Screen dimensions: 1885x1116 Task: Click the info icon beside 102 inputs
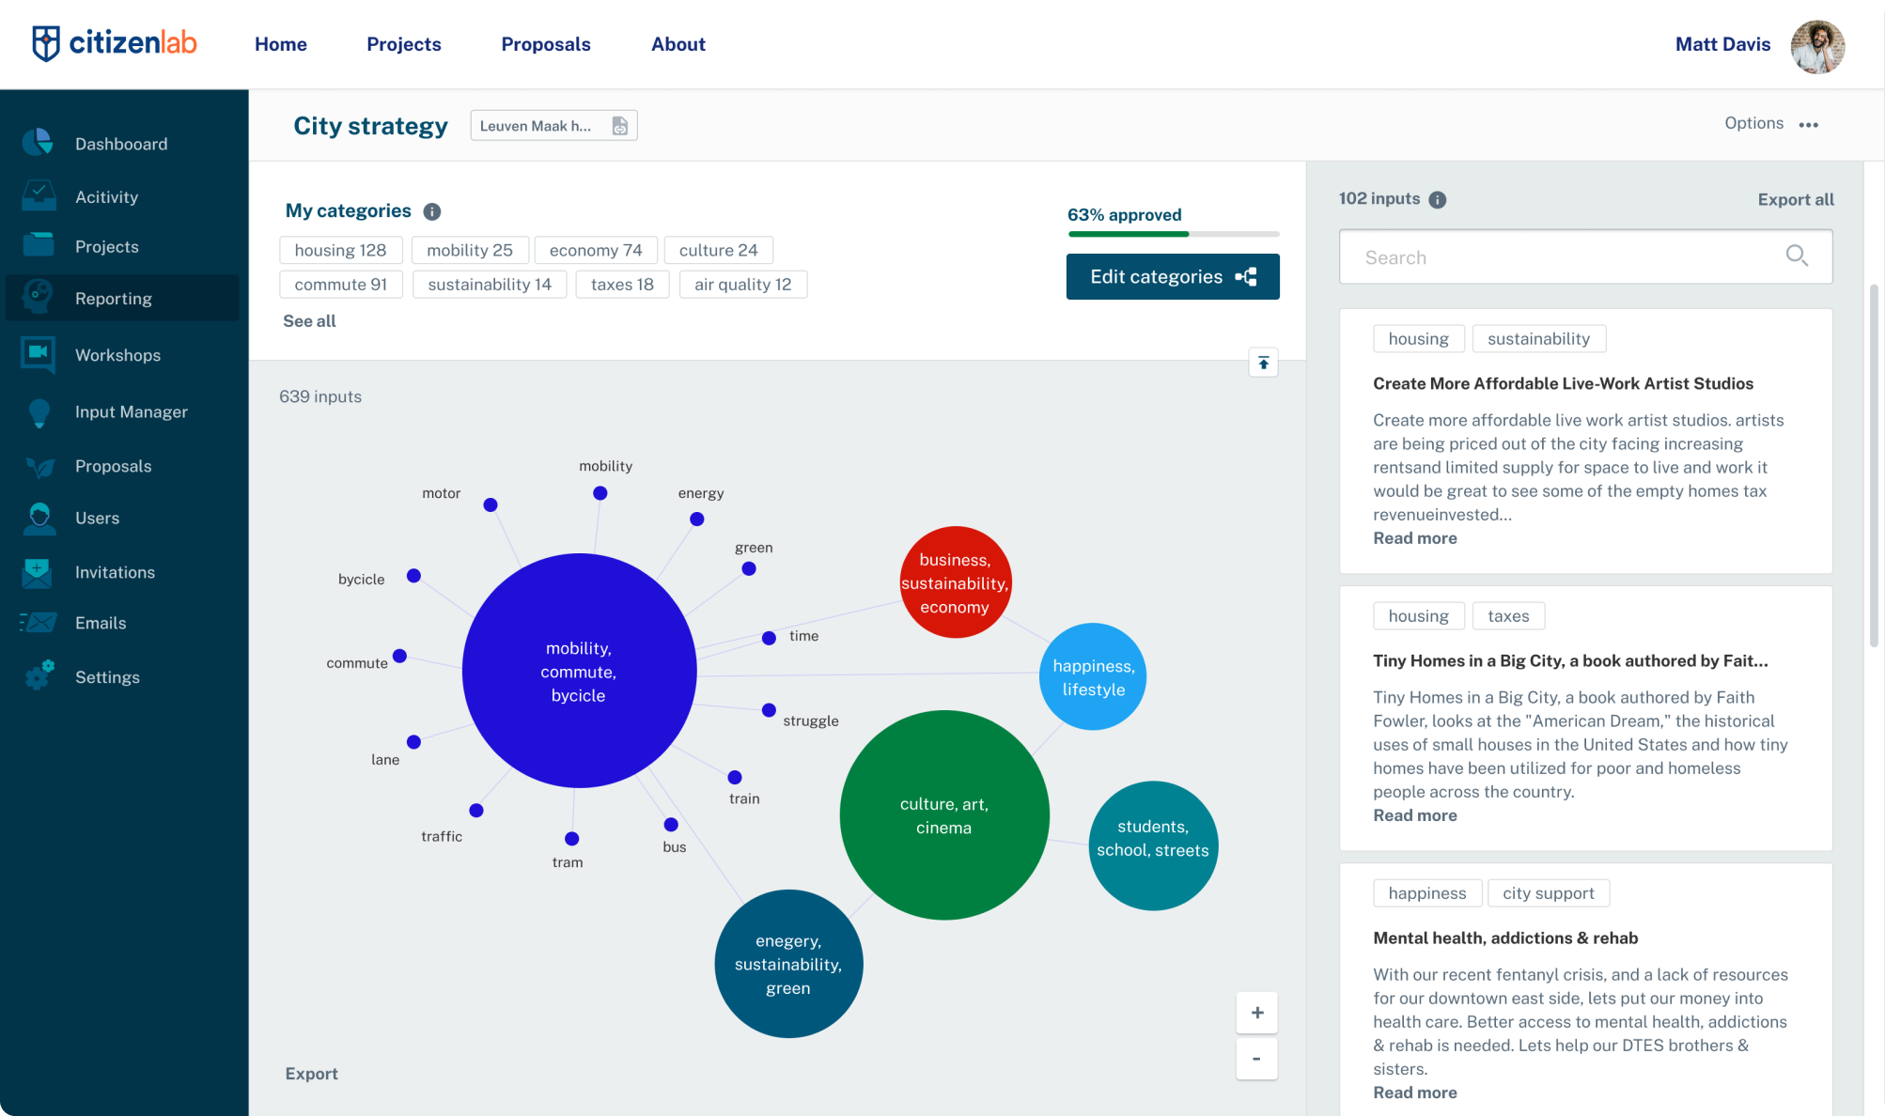(x=1436, y=198)
